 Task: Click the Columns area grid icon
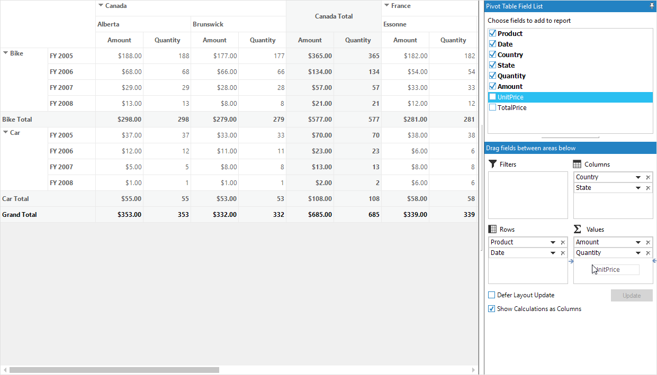coord(578,164)
